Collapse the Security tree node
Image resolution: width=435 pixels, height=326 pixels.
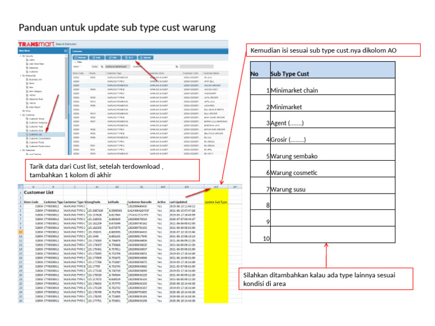pyautogui.click(x=20, y=56)
